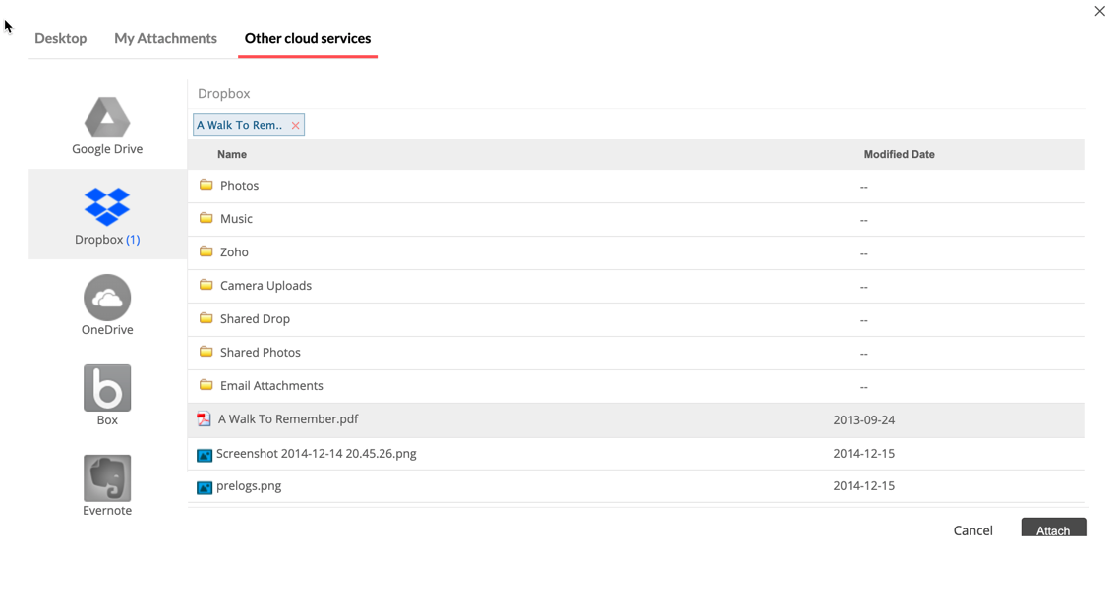1118x611 pixels.
Task: Select Screenshot 2014-12-14 20.45.26.png file
Action: point(316,454)
